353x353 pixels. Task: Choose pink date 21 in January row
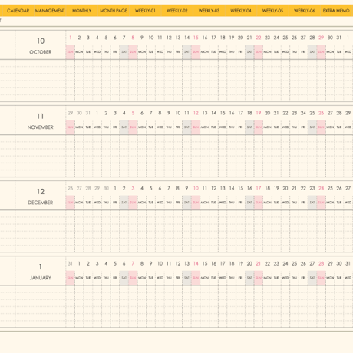pyautogui.click(x=259, y=263)
